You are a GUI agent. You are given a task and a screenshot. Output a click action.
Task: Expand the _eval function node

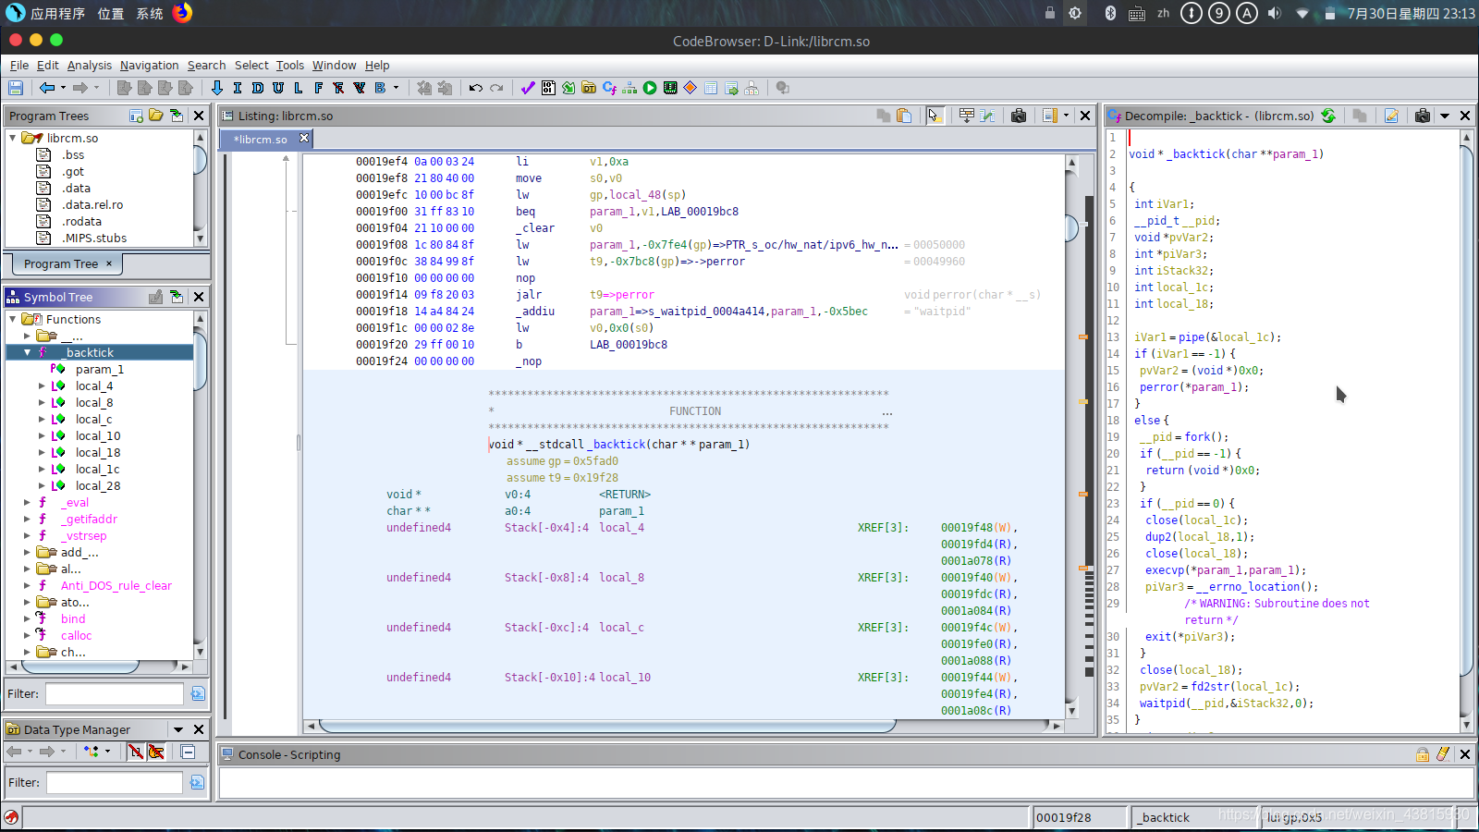[x=28, y=502]
